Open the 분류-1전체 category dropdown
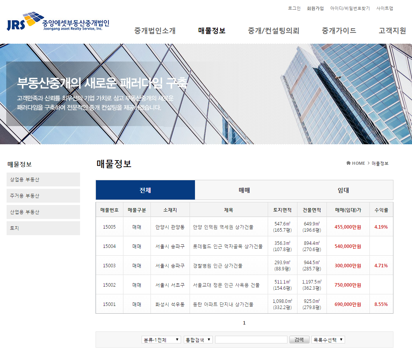 [x=161, y=340]
